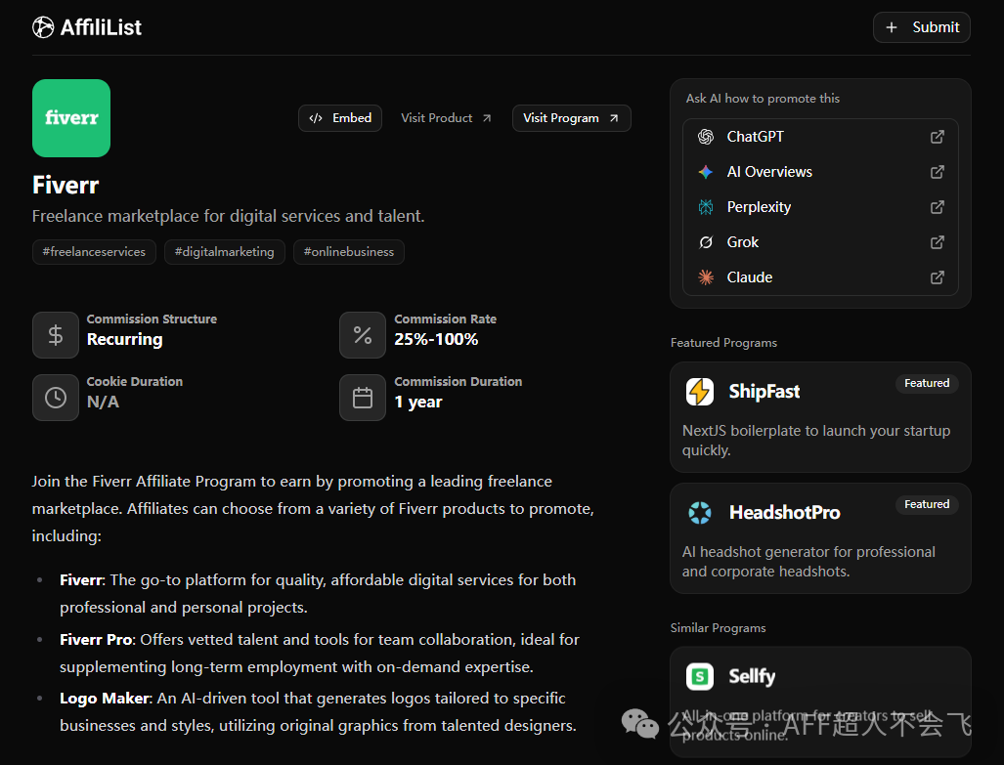Click the code brackets icon beside Embed
The image size is (1004, 765).
[x=316, y=118]
